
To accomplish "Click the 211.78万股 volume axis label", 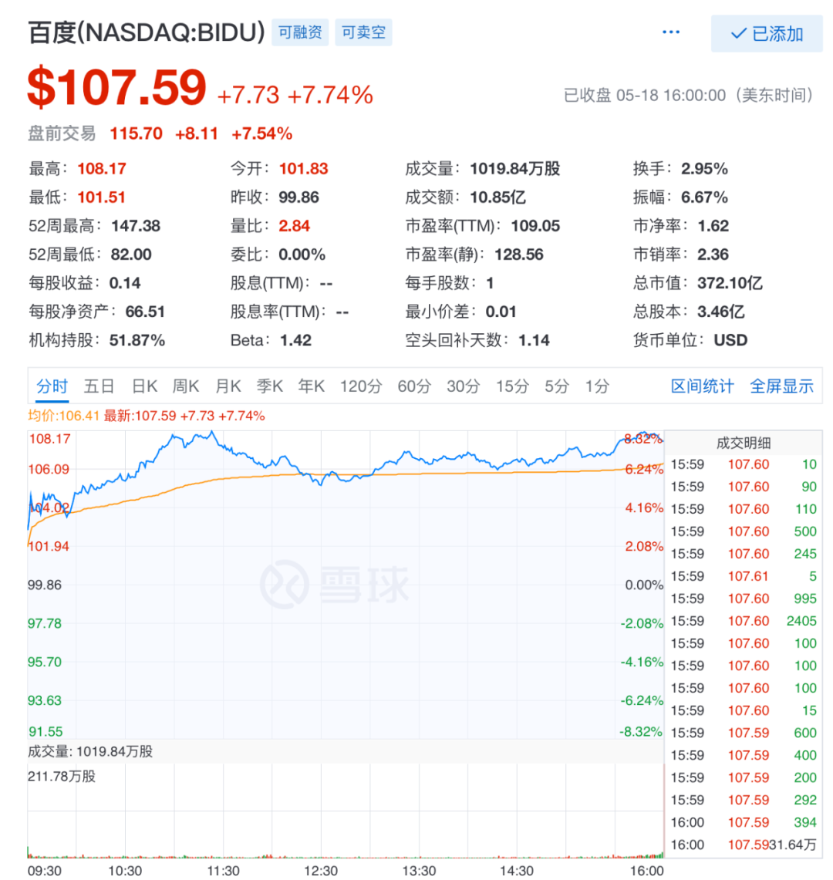I will (62, 776).
